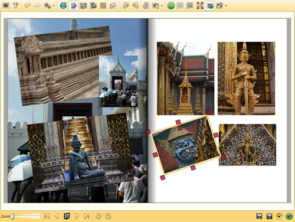Click the picture with pointer icon
Screen dimensions: 295x222
[x=156, y=6]
